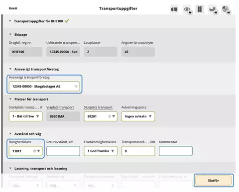Screen dimensions: 239x192
Task: Collapse Avstånd och väg section
Action: (x=10, y=134)
